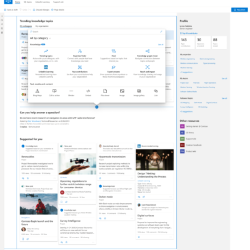Open the Undo dropdown arrow in command bar

coord(30,10)
